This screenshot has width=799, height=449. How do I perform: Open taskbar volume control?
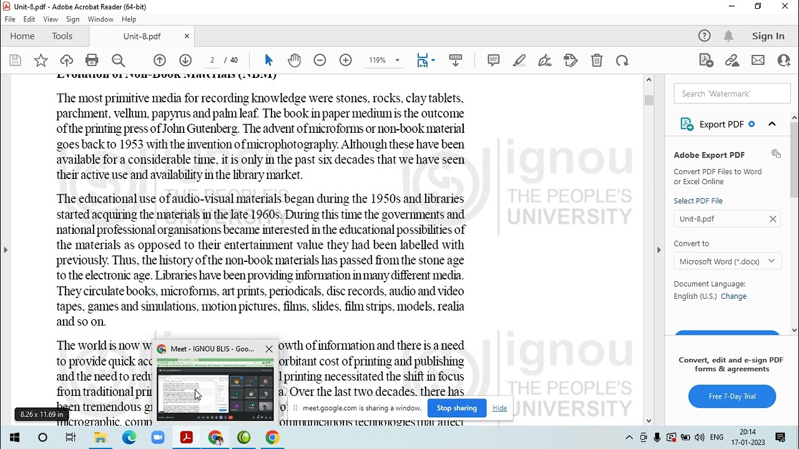coord(699,438)
